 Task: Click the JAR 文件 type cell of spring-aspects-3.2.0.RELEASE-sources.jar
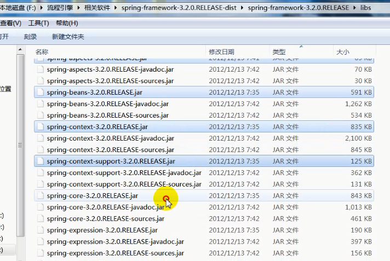pyautogui.click(x=285, y=81)
